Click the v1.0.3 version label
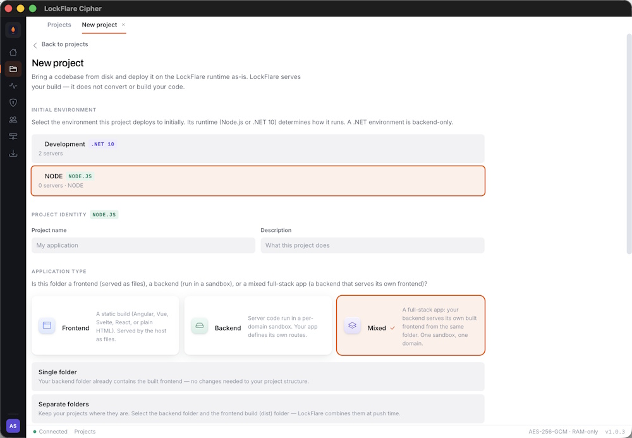This screenshot has height=438, width=632. [x=615, y=432]
